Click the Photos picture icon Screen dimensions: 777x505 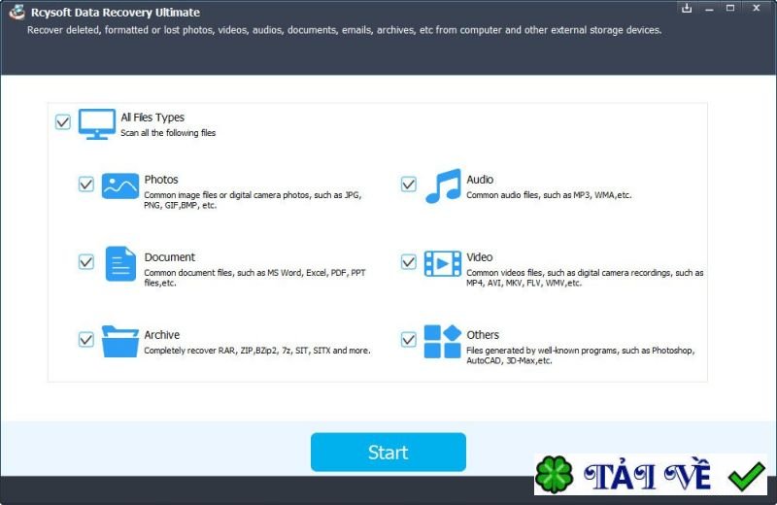[119, 185]
